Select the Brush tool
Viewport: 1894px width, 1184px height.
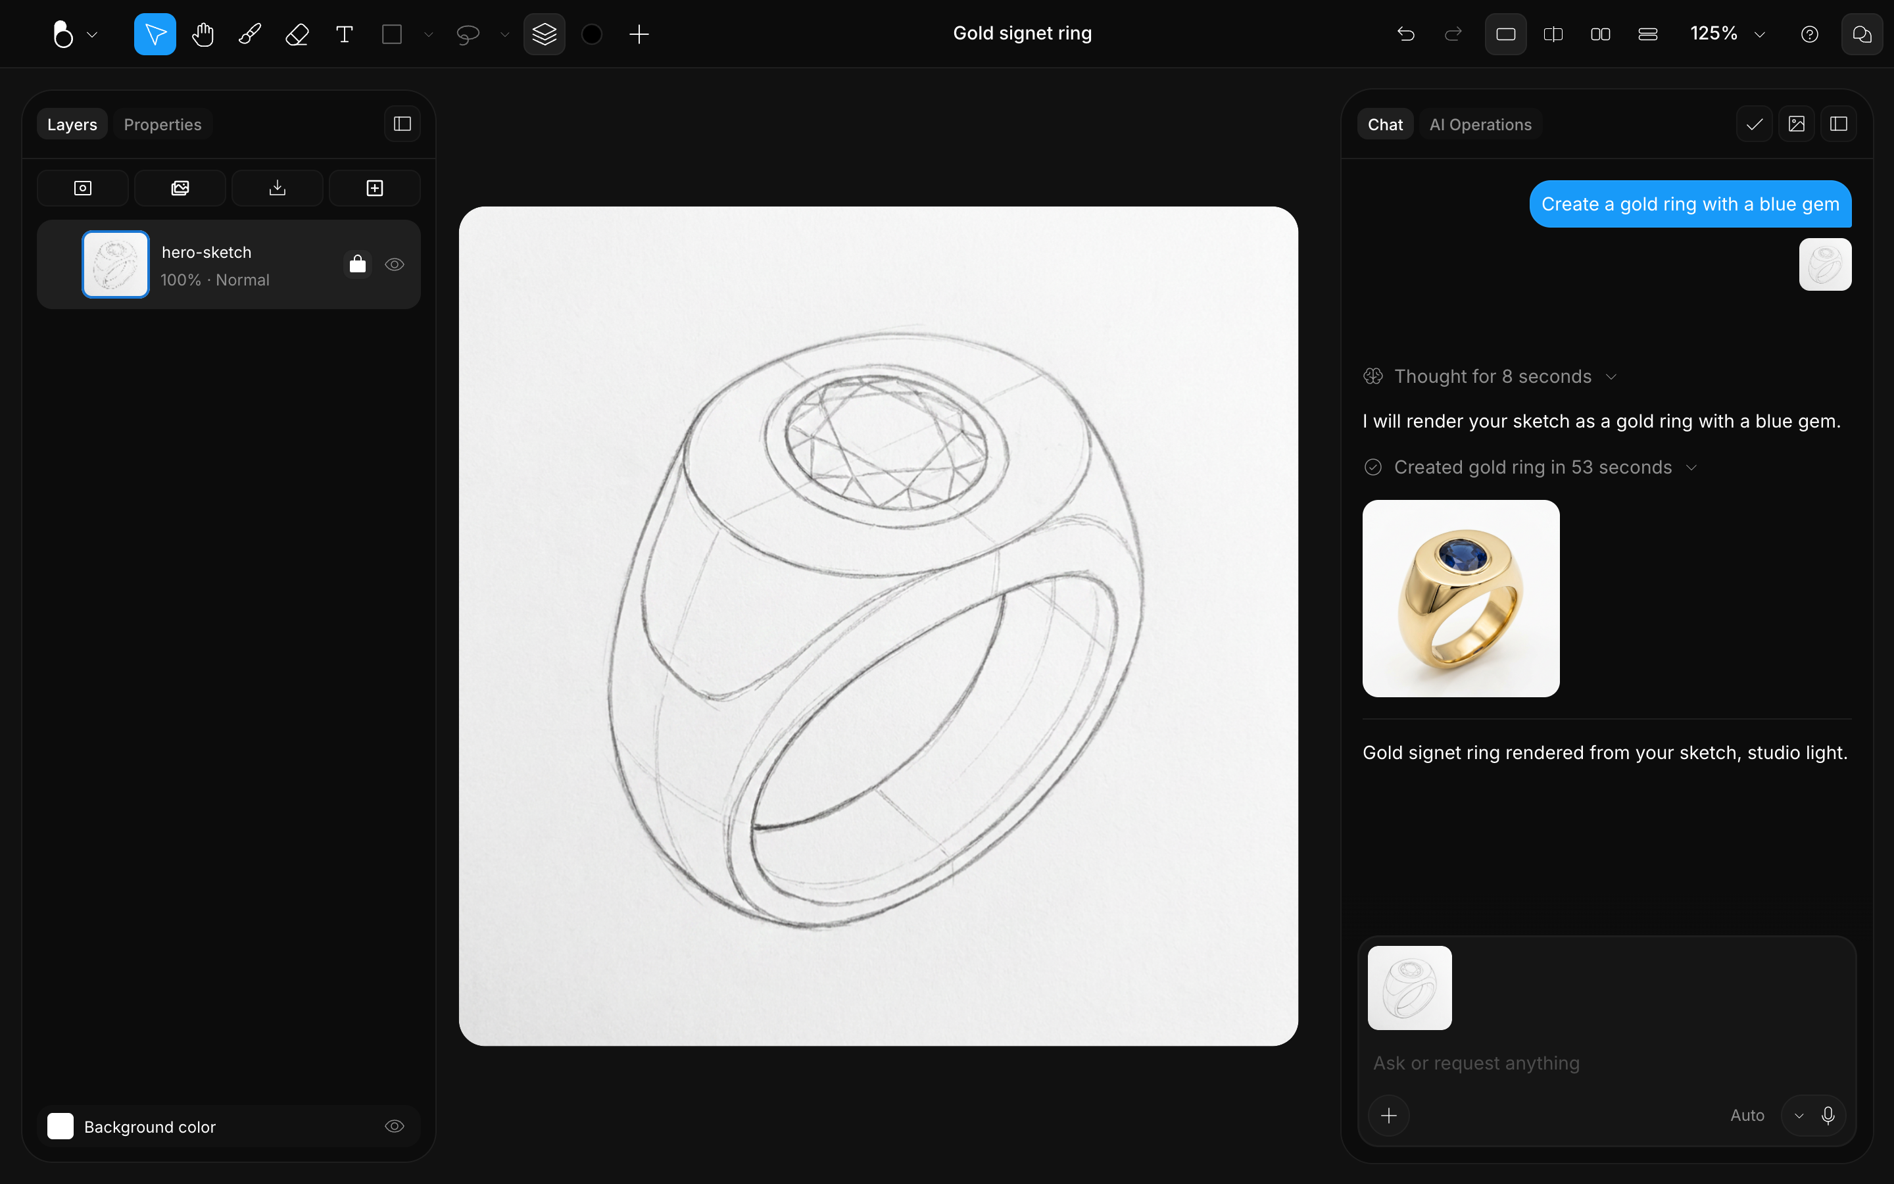[x=250, y=34]
